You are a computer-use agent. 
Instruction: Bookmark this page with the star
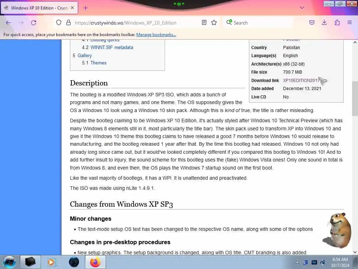(x=214, y=22)
